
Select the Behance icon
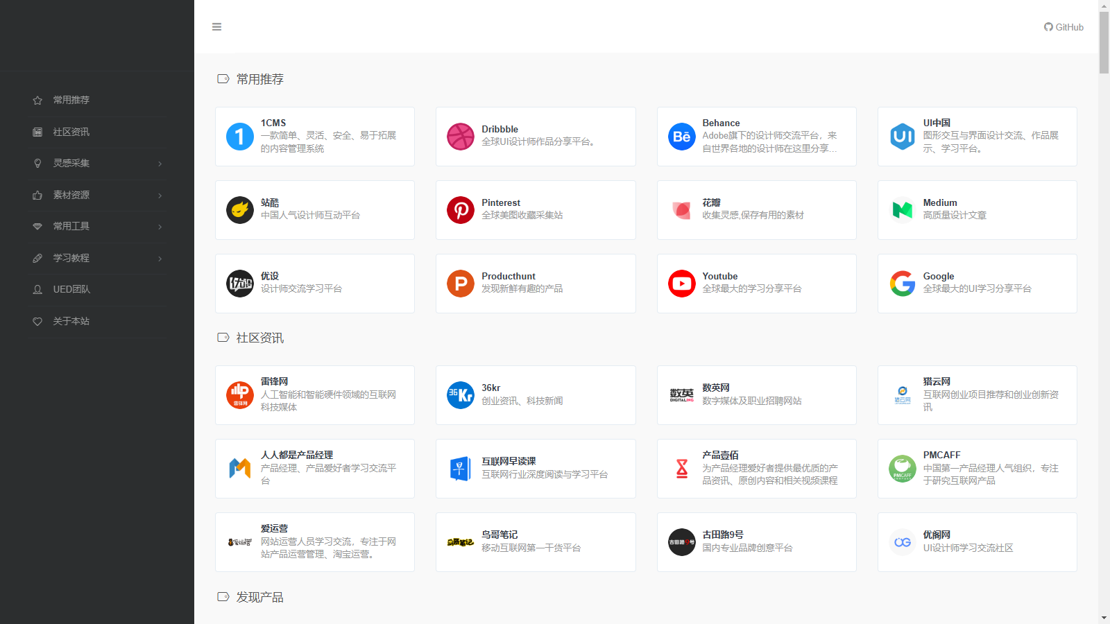[681, 137]
